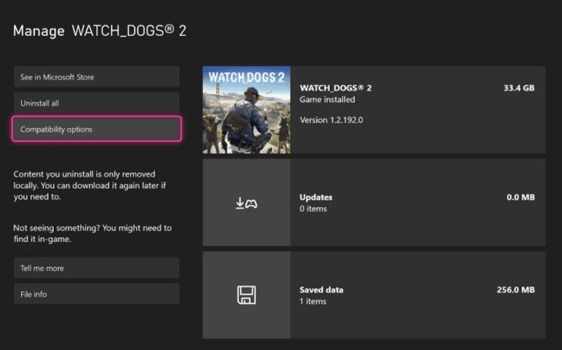Open File info
Viewport: 562px width, 350px height.
[x=97, y=294]
